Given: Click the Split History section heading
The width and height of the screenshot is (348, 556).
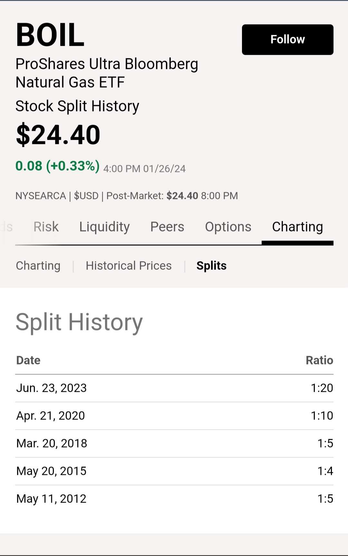Looking at the screenshot, I should coord(79,322).
